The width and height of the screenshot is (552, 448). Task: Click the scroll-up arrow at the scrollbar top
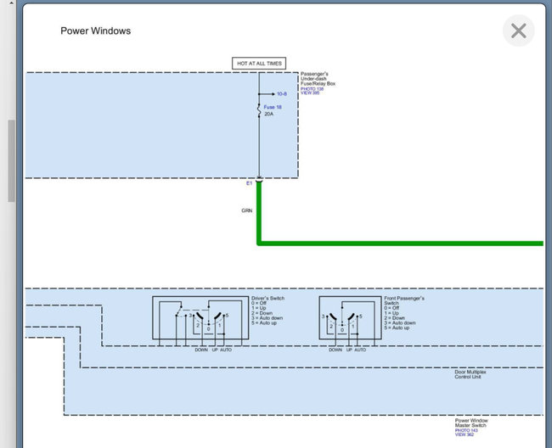(x=12, y=3)
